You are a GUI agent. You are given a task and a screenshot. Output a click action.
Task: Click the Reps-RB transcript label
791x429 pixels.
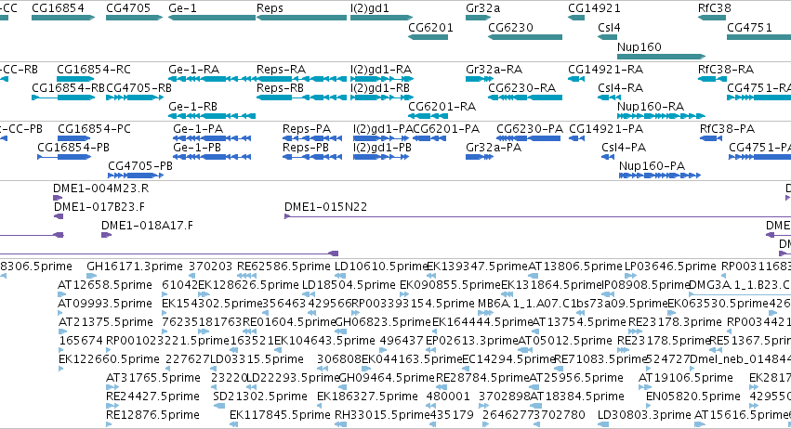tap(280, 88)
